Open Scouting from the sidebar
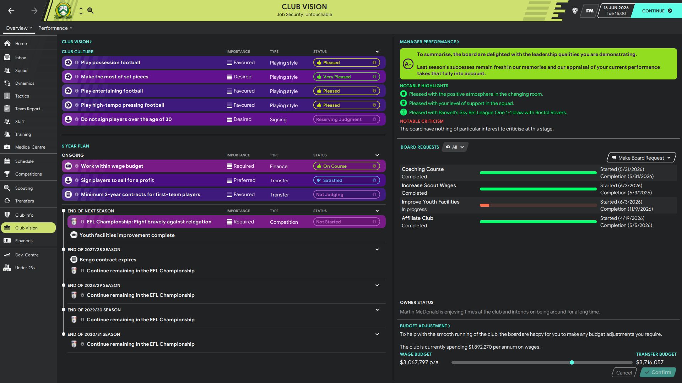The height and width of the screenshot is (383, 682). [x=28, y=188]
